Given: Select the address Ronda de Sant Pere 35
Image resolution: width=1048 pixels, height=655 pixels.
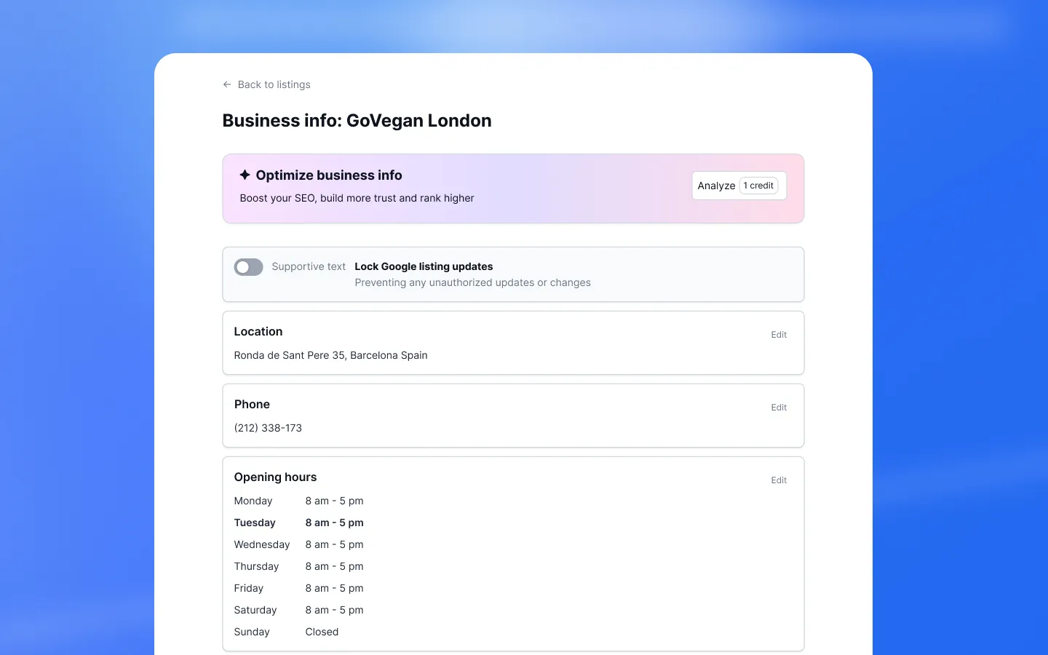Looking at the screenshot, I should coord(330,355).
